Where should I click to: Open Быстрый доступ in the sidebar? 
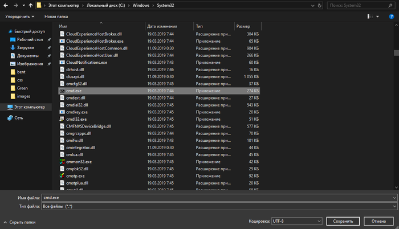click(30, 32)
